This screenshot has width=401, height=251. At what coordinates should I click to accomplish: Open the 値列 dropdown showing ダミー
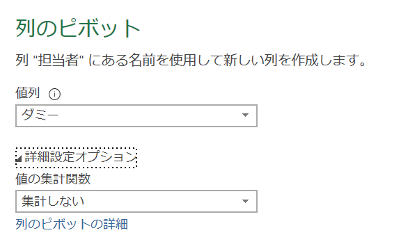click(136, 115)
